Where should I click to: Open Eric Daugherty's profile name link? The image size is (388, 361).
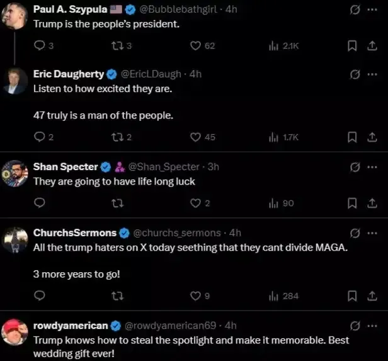pyautogui.click(x=69, y=74)
